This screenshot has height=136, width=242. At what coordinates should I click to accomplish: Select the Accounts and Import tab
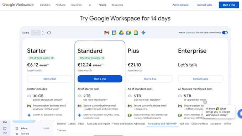pos(98,124)
